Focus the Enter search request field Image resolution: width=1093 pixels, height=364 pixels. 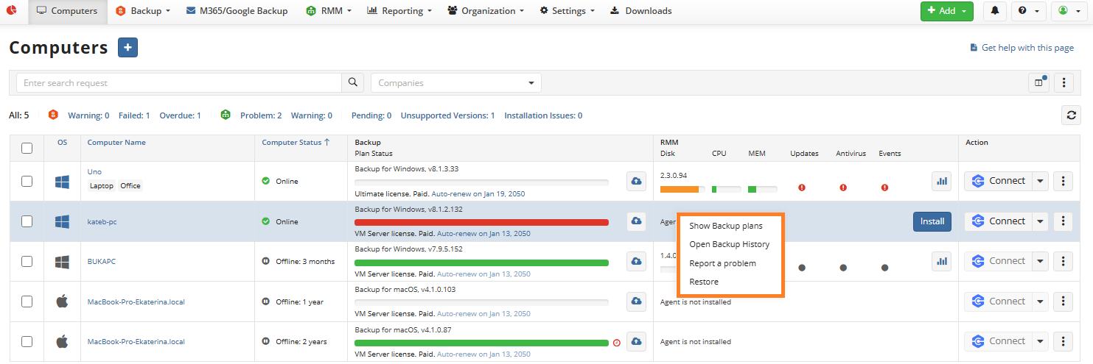[x=179, y=83]
